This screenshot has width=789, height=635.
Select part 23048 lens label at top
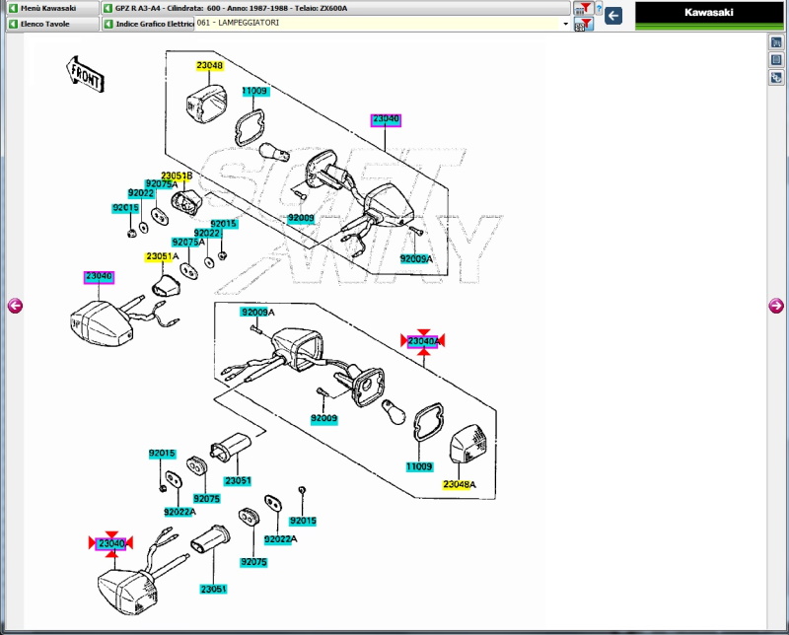[209, 66]
